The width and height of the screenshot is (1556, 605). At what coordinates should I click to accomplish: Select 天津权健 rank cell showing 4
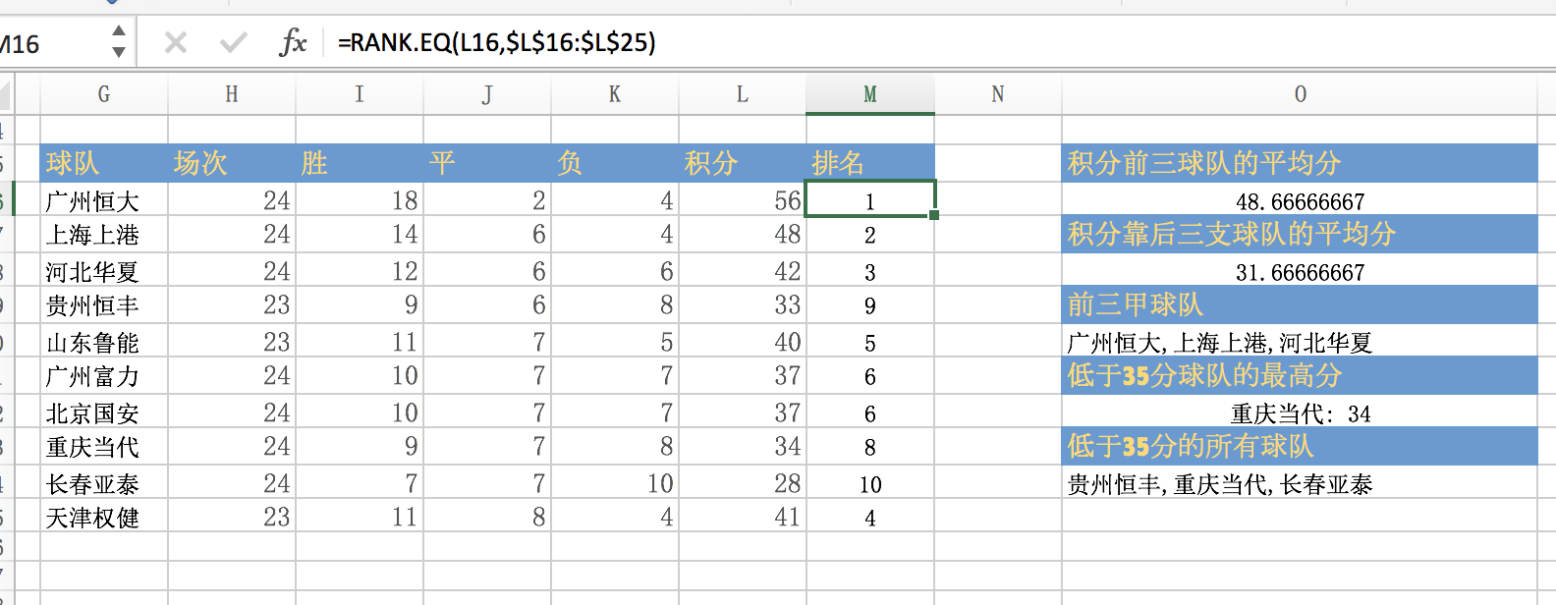(x=870, y=518)
